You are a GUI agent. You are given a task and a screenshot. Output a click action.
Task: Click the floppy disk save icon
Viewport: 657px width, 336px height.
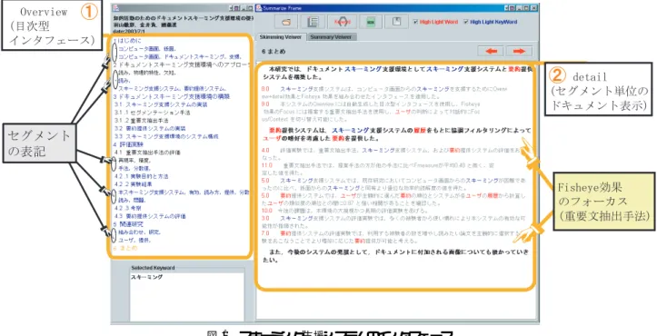pos(396,22)
